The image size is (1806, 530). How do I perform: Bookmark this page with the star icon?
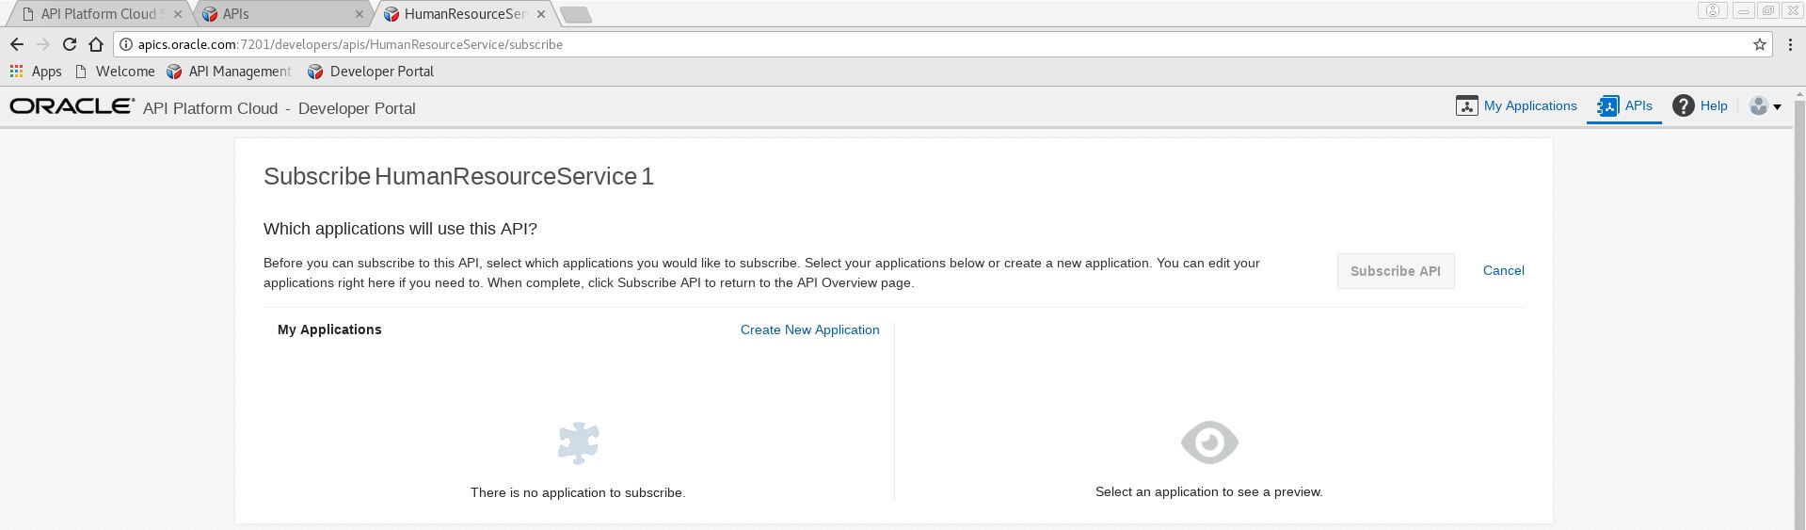coord(1759,44)
